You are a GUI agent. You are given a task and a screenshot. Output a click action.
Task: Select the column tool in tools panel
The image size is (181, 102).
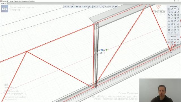click(178, 9)
